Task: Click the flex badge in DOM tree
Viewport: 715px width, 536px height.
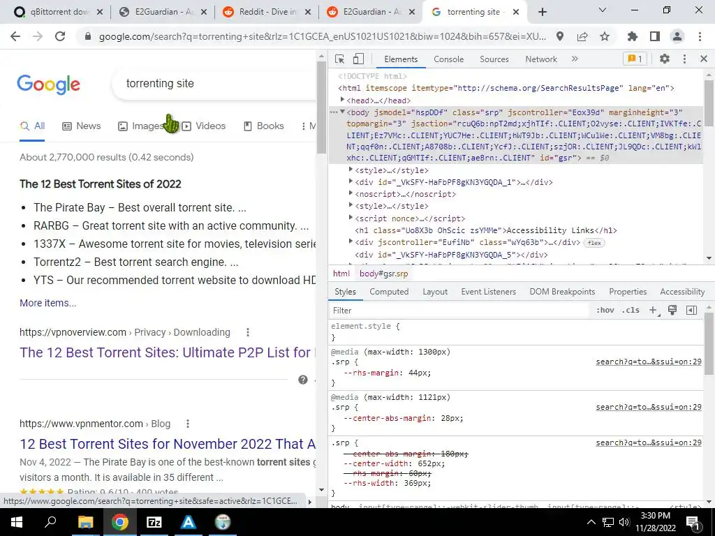Action: tap(594, 243)
